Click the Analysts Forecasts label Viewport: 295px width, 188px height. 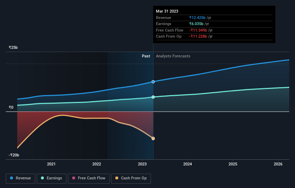coord(173,56)
